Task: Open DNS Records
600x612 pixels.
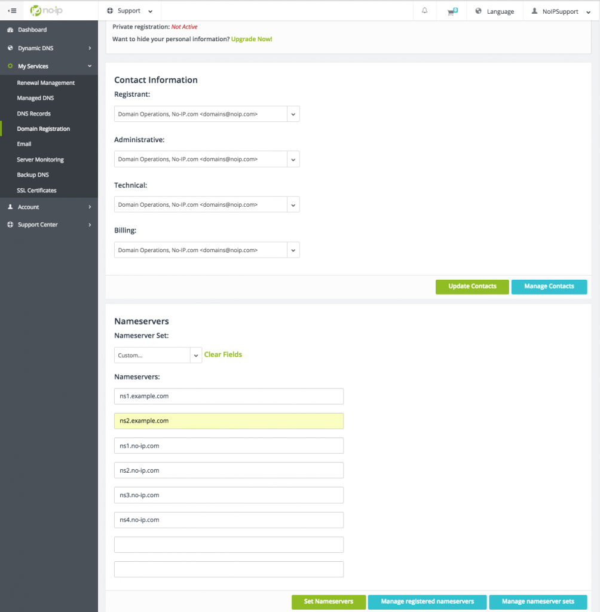Action: (x=34, y=114)
